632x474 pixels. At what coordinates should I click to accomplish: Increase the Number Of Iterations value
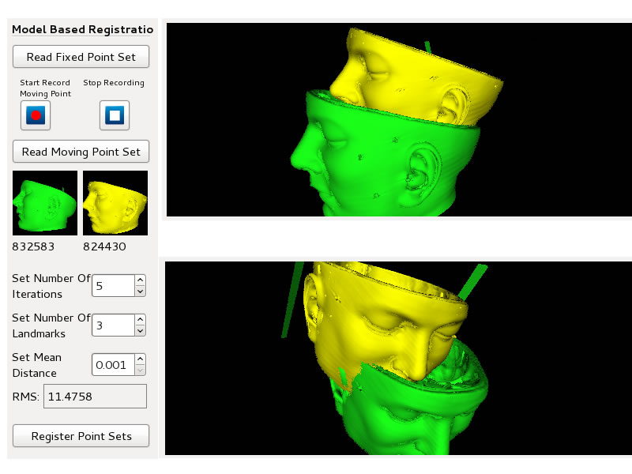click(x=141, y=280)
